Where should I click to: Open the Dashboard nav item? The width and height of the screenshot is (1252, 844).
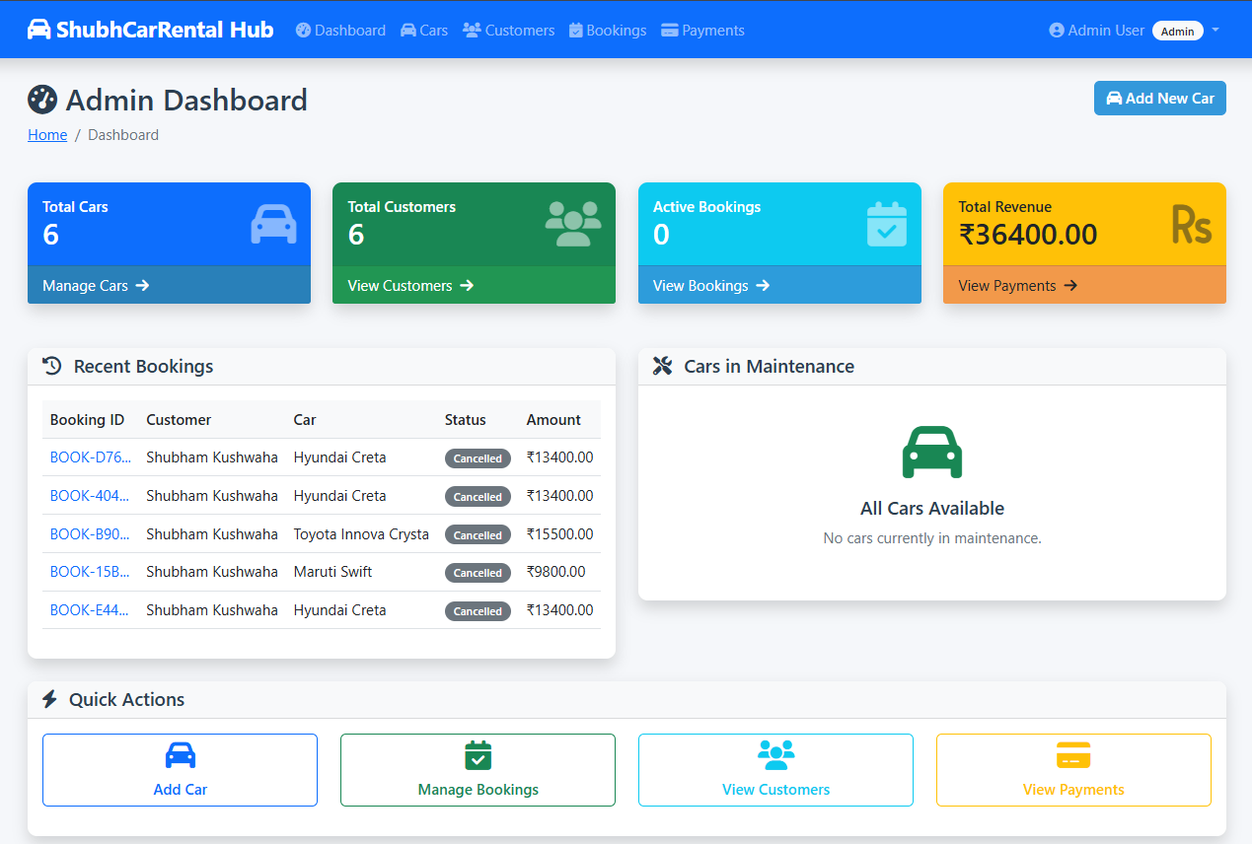pos(340,31)
